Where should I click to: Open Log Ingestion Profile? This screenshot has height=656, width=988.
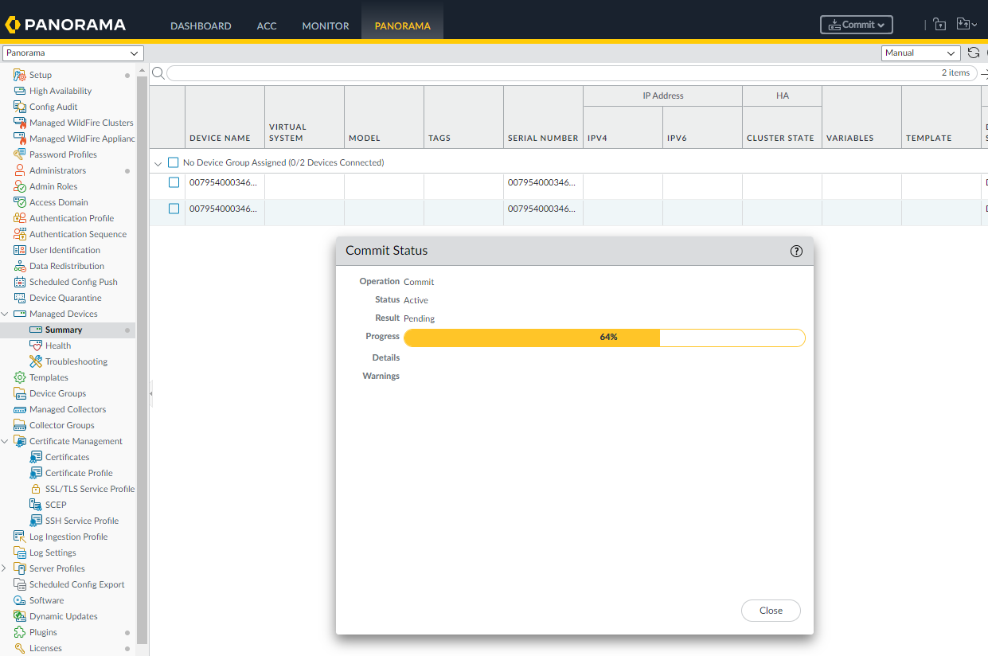click(68, 537)
